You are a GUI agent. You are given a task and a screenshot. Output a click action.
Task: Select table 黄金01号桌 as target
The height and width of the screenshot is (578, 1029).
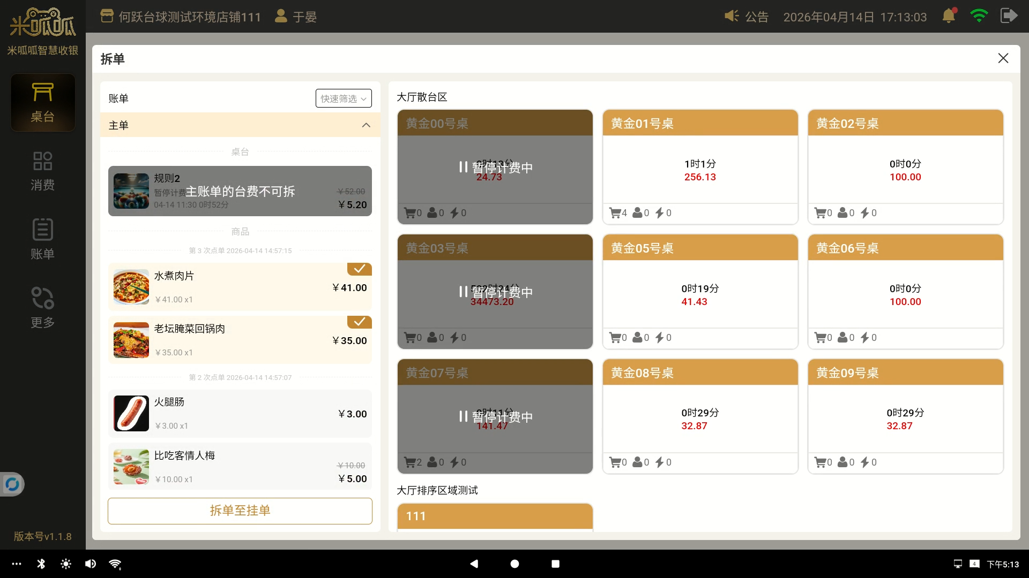tap(700, 167)
